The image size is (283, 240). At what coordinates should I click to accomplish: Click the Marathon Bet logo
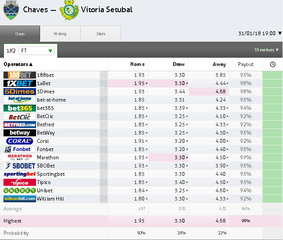point(19,158)
